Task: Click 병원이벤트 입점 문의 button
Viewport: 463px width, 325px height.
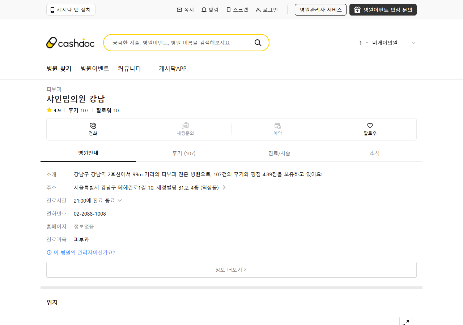Action: 383,10
